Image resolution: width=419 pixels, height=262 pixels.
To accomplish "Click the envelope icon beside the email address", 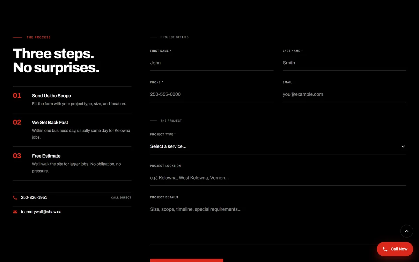I will click(15, 212).
